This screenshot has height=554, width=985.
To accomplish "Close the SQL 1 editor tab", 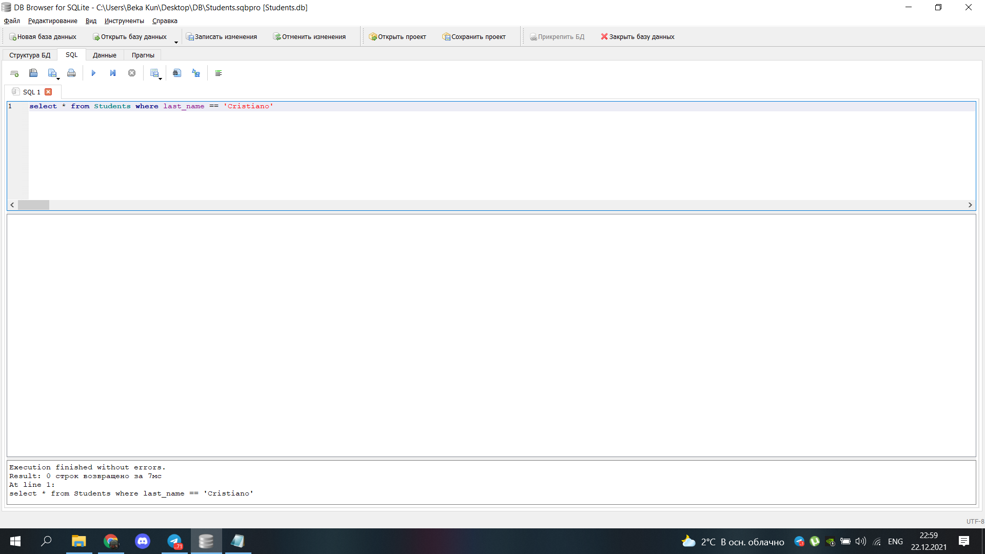I will (x=48, y=92).
